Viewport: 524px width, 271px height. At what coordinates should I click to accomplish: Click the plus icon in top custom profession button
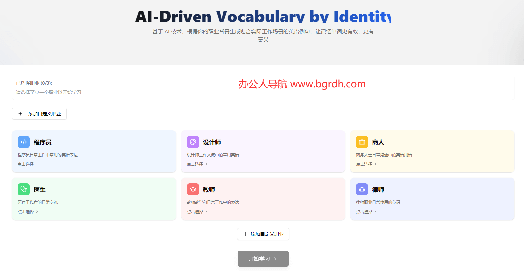pos(20,114)
